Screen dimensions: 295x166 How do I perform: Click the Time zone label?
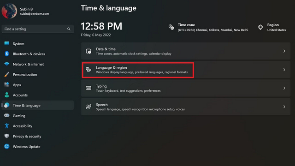[186, 25]
